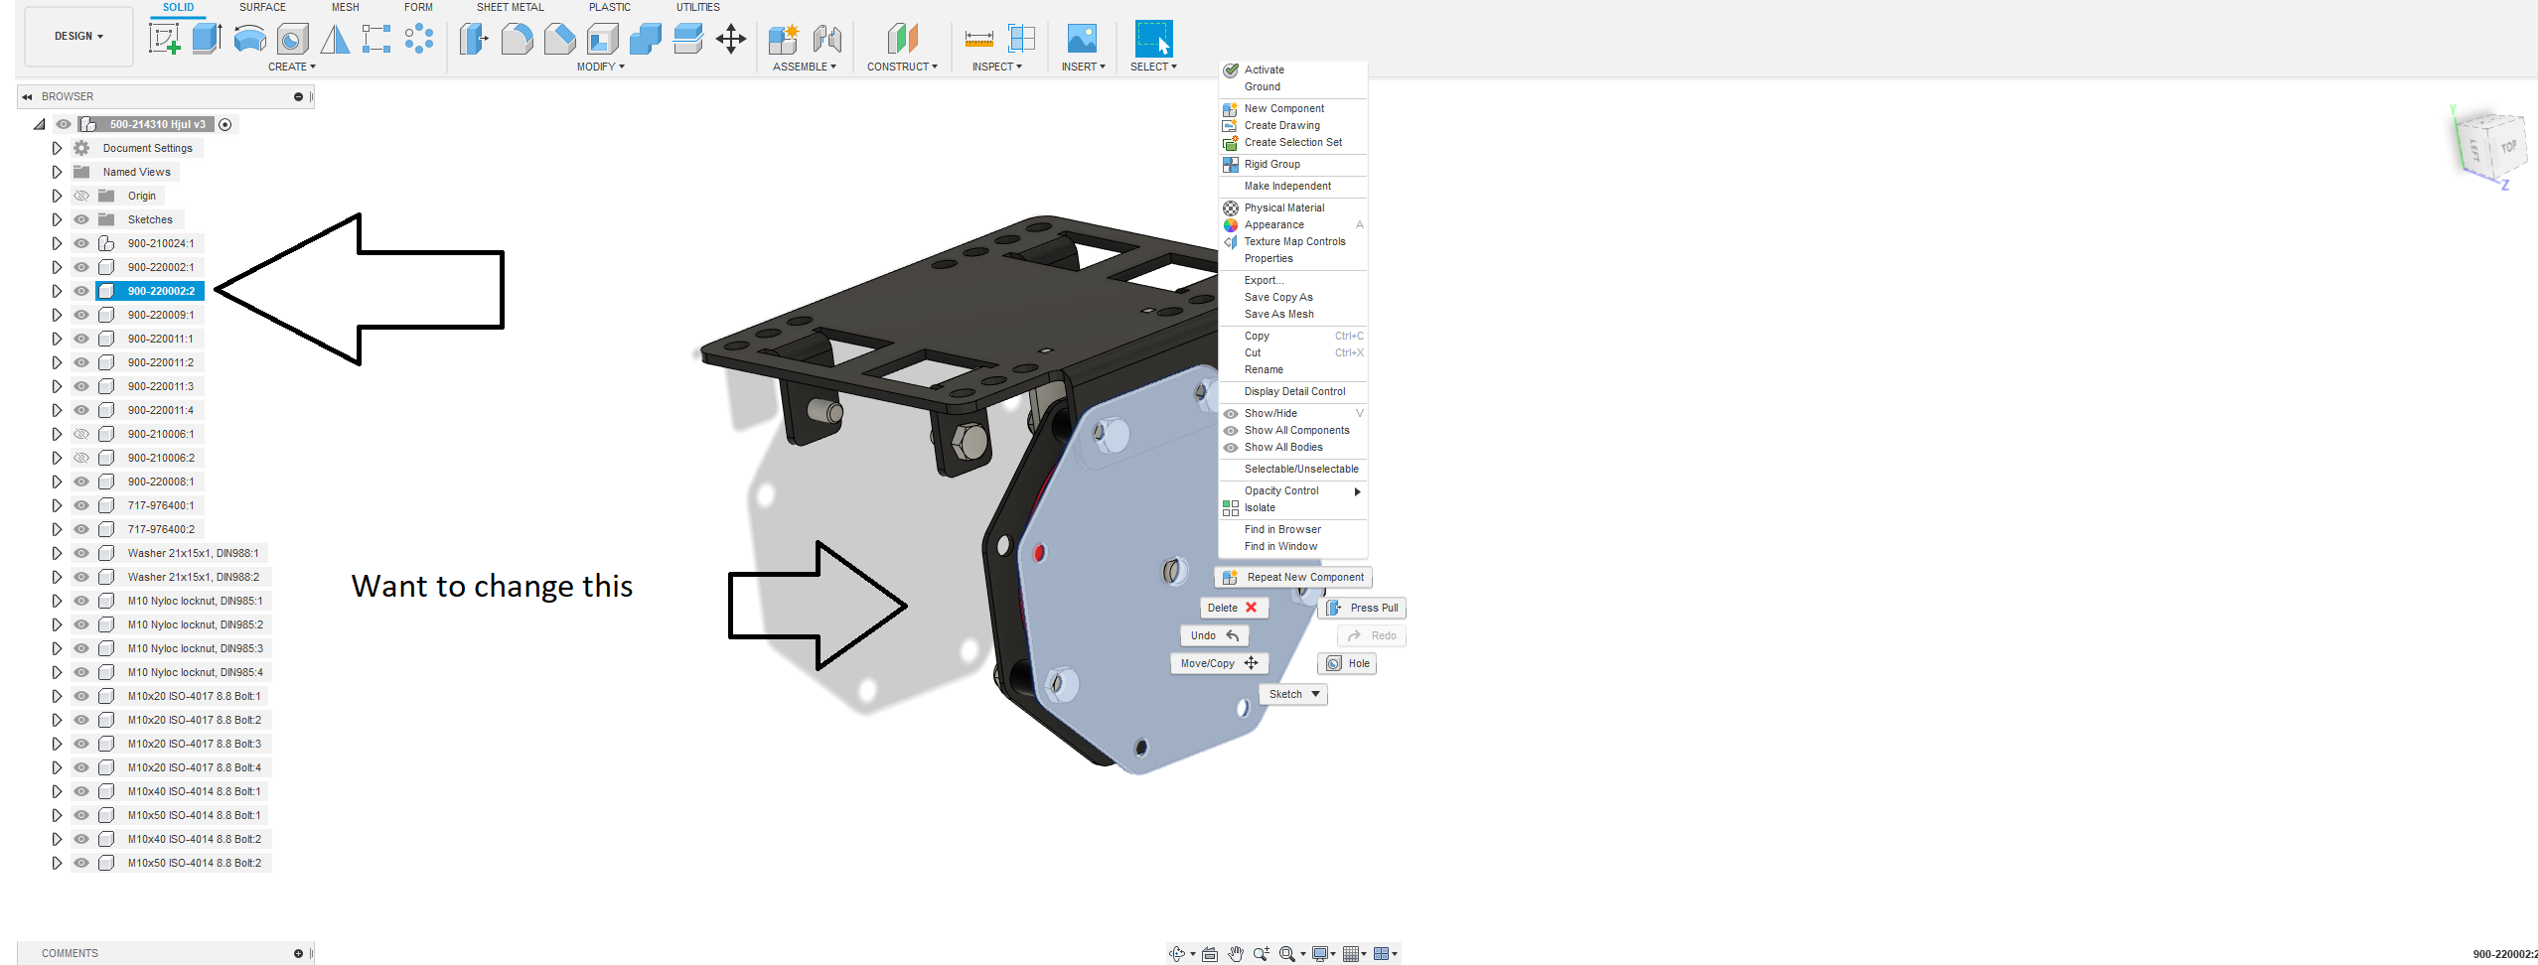Toggle visibility of Washer 21x15x1, DIN988:1
Screen dimensions: 2538x965
click(x=81, y=553)
